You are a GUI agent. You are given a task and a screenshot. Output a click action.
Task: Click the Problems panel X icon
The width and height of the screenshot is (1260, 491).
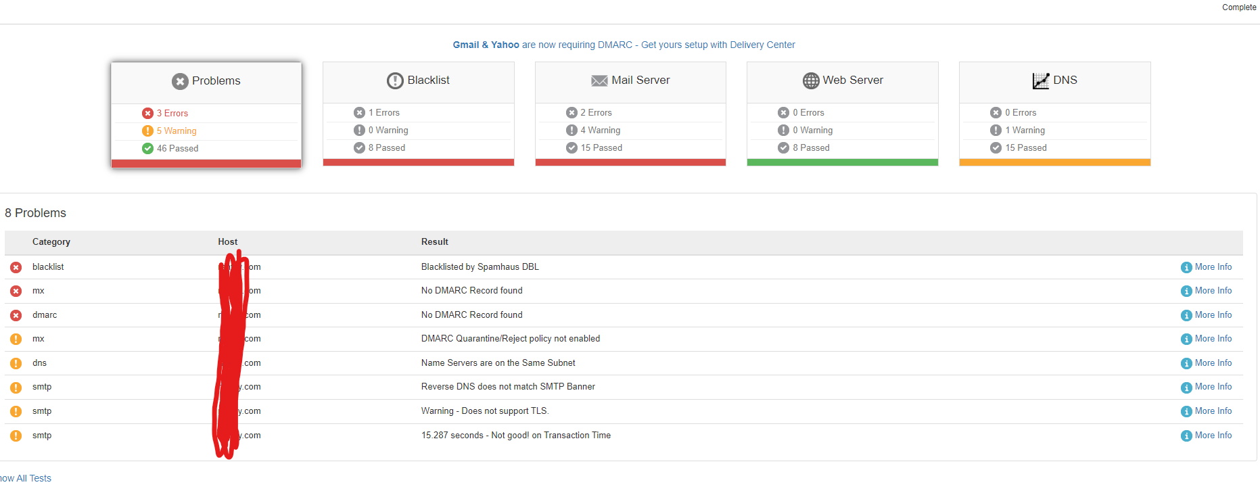(x=180, y=81)
